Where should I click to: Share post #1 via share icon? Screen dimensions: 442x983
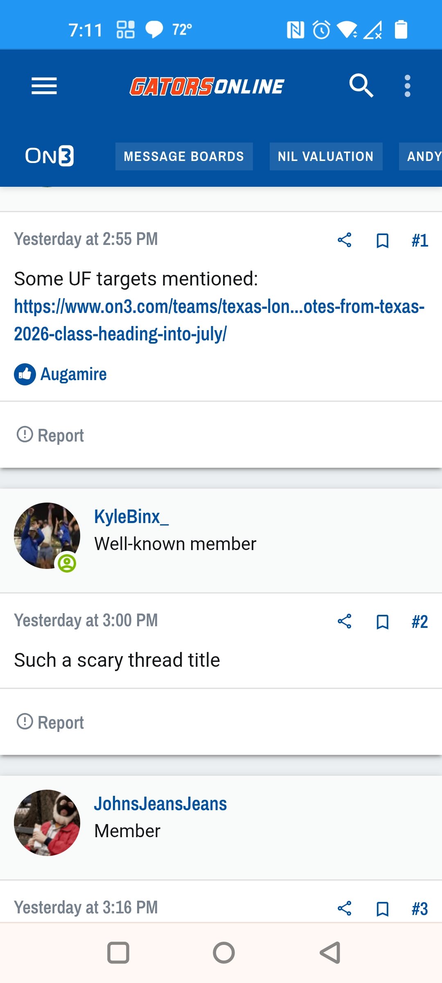click(345, 240)
